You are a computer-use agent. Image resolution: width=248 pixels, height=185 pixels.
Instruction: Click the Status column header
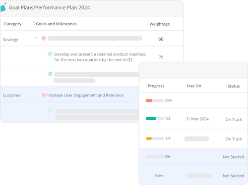pos(234,86)
